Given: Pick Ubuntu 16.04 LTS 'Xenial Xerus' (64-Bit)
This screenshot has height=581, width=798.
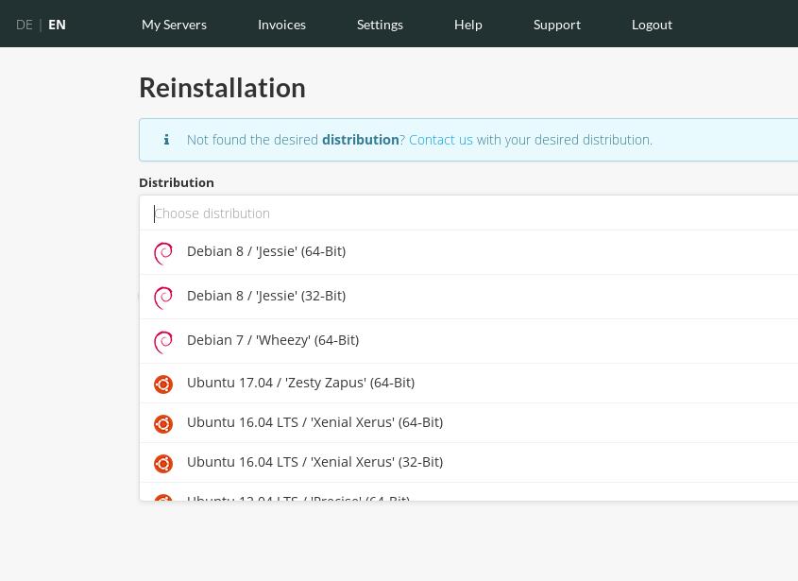Looking at the screenshot, I should coord(468,422).
